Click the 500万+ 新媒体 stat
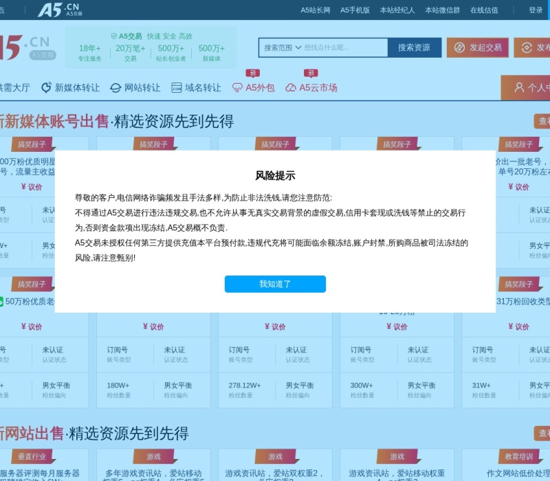This screenshot has width=550, height=481. click(x=212, y=53)
